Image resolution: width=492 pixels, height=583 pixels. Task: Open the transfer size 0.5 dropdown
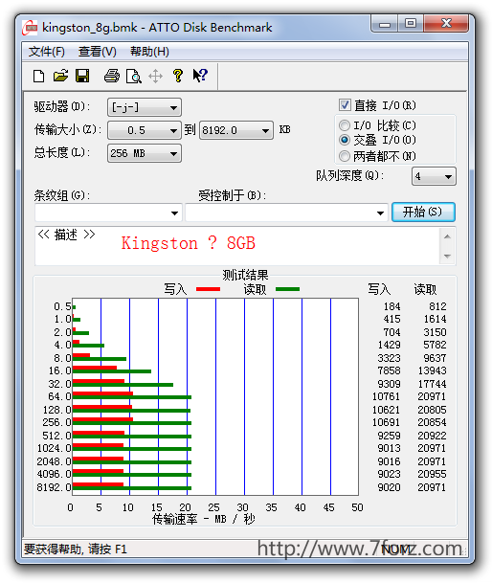click(x=145, y=130)
